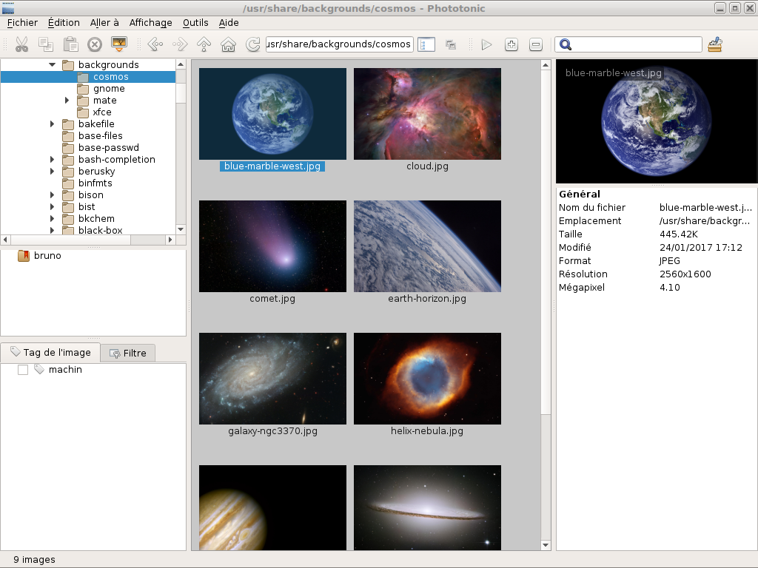Enlarge thumbnails with the plus icon
Viewport: 758px width, 568px height.
tap(512, 44)
